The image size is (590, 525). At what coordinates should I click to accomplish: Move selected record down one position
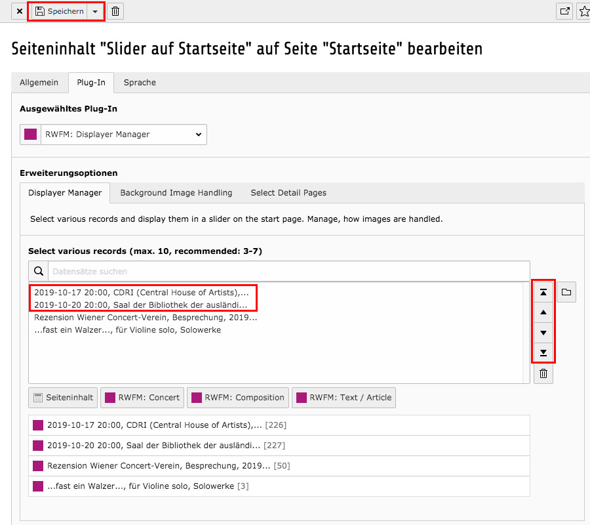point(543,333)
